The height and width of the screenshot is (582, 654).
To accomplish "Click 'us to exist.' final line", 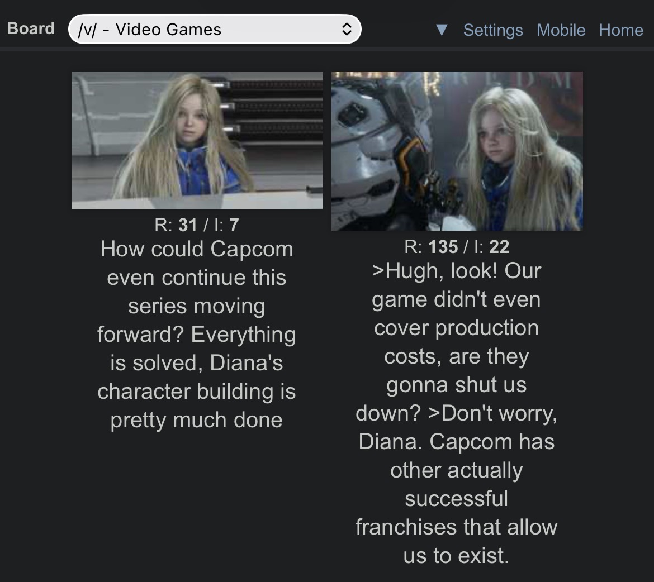I will tap(456, 555).
